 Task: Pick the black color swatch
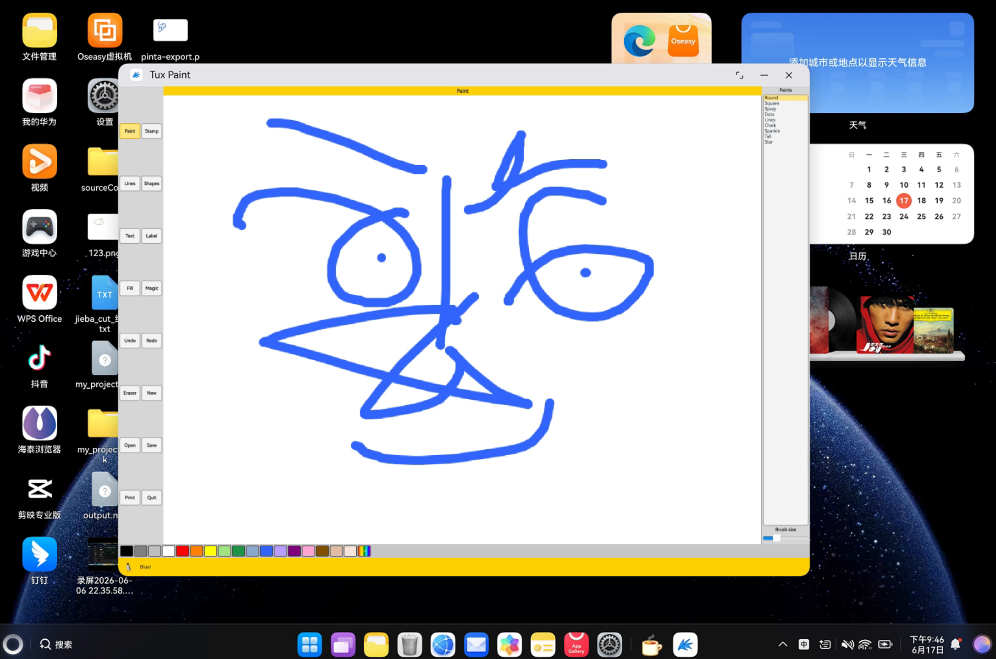[127, 551]
